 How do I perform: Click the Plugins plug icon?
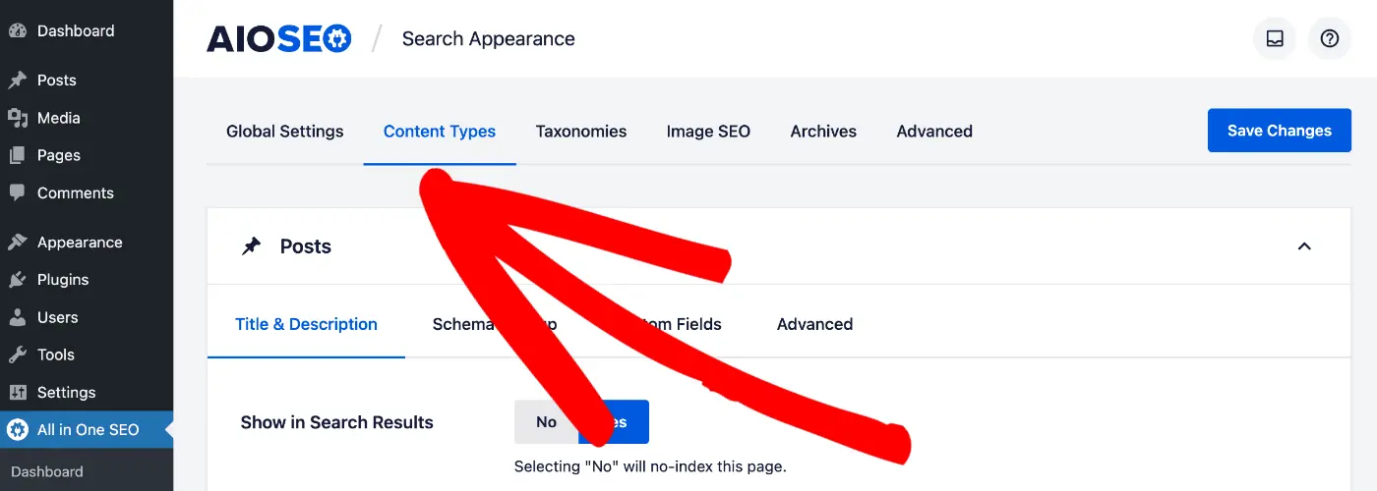[17, 280]
